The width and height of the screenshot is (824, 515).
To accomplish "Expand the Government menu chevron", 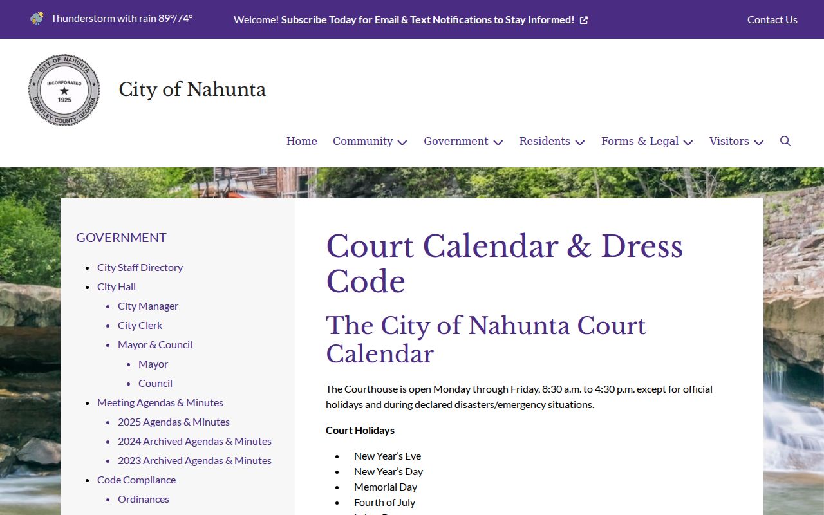I will 498,142.
